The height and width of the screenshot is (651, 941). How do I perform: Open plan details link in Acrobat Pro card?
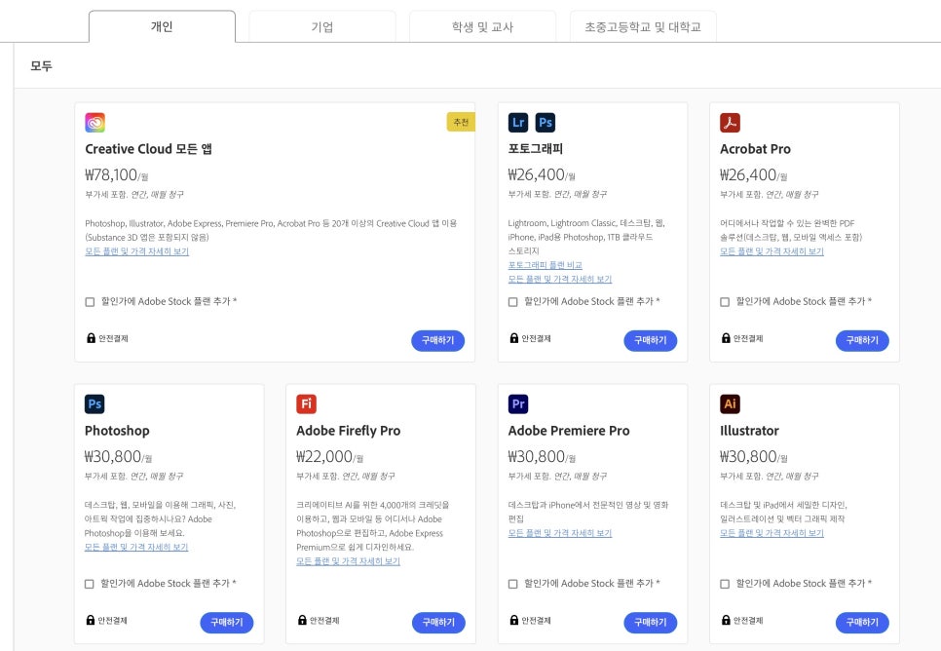772,251
